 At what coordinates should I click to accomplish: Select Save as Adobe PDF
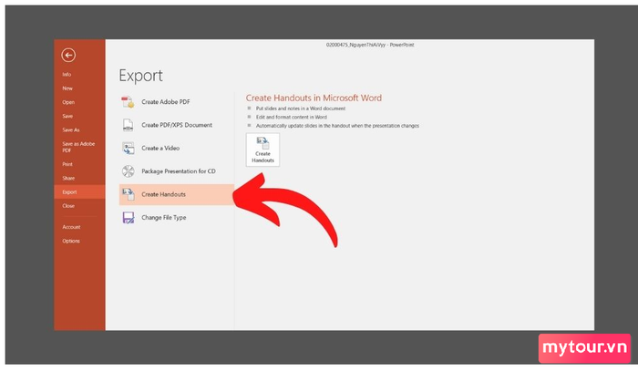[79, 147]
